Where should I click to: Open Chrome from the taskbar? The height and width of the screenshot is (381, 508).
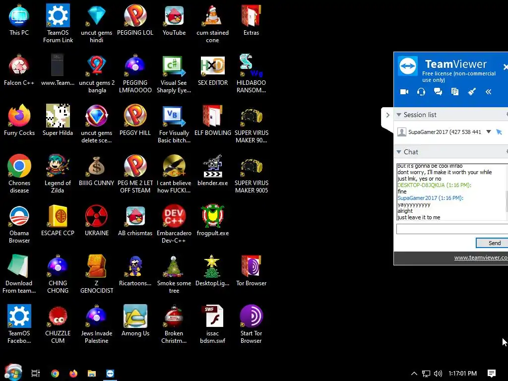[55, 374]
